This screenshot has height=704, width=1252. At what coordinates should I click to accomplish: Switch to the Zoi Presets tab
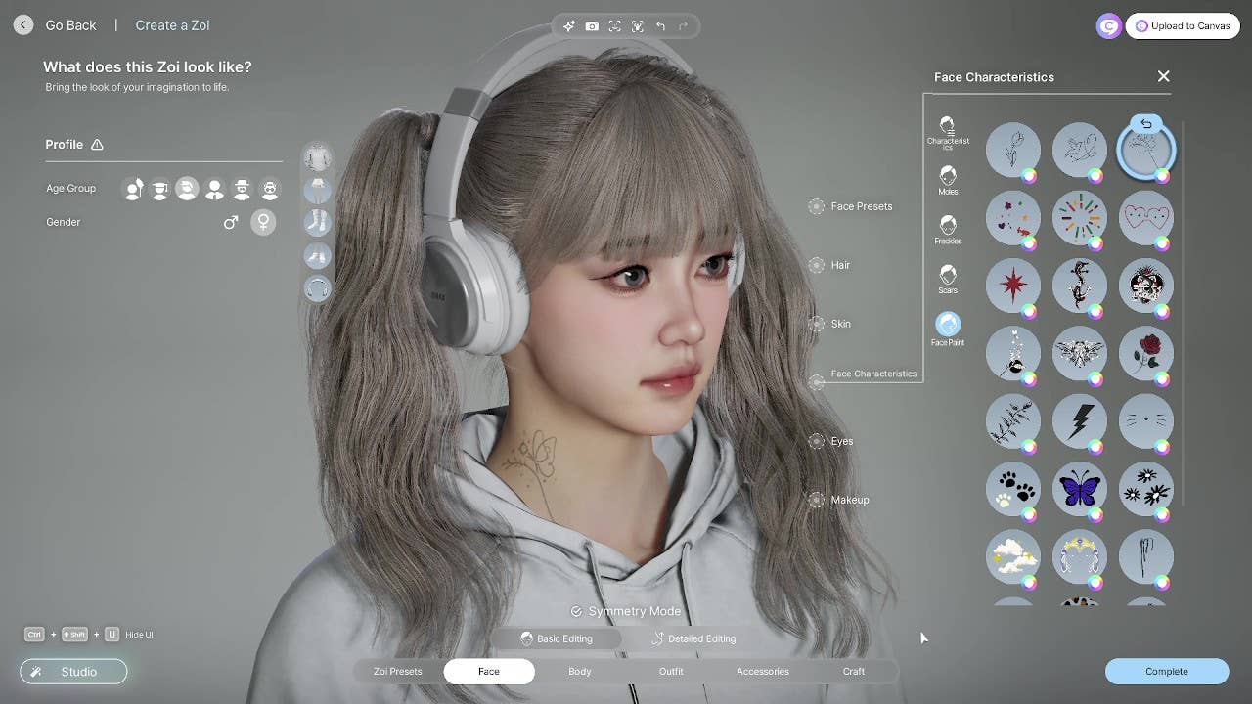(x=398, y=672)
